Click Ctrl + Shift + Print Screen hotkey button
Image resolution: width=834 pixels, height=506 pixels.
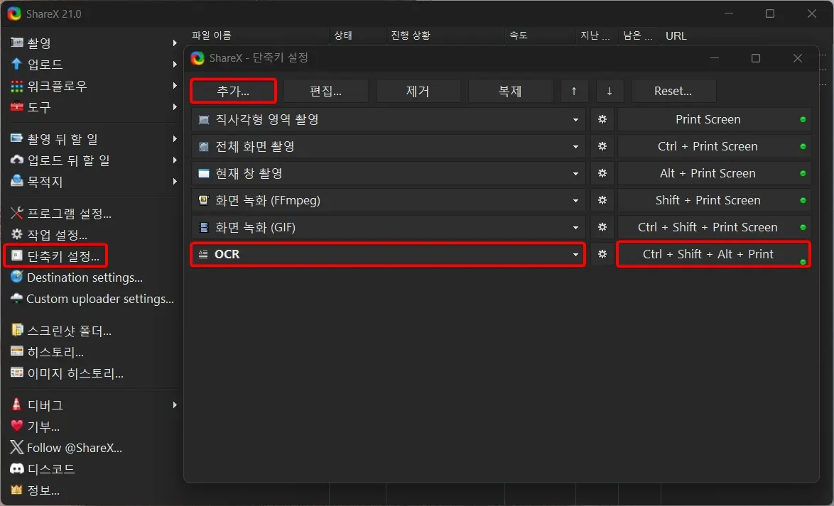pos(715,228)
